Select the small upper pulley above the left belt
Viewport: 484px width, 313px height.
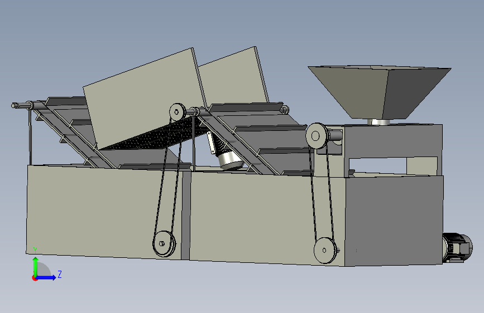tap(177, 112)
